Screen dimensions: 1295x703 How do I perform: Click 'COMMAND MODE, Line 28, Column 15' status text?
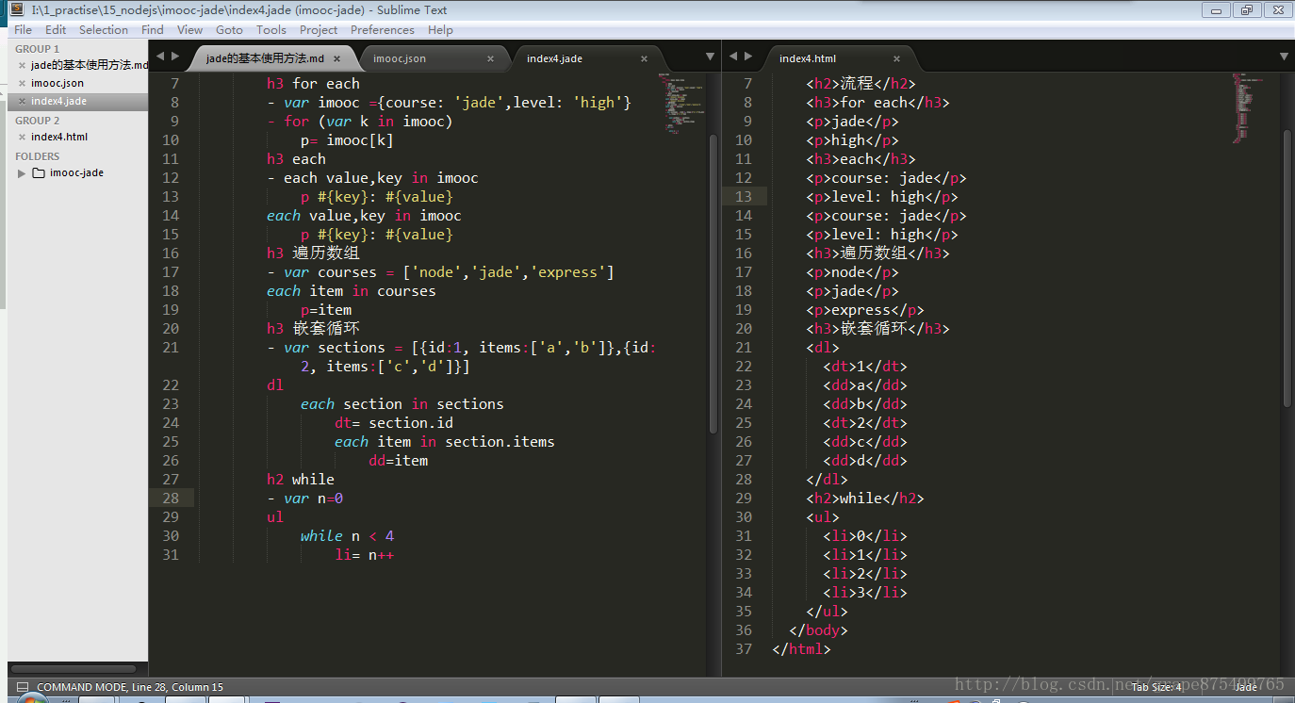130,687
